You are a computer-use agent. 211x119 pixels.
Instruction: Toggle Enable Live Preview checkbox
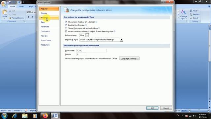point(66,25)
